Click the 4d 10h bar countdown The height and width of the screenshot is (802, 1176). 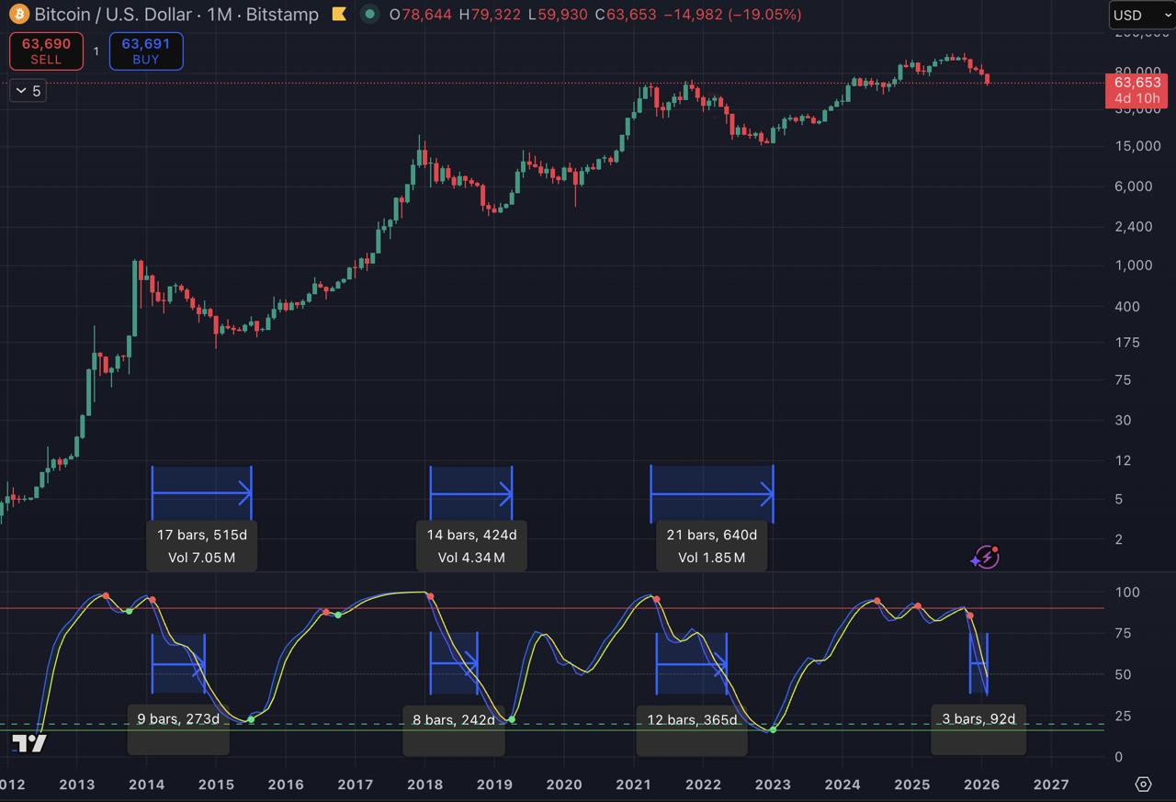[1136, 98]
